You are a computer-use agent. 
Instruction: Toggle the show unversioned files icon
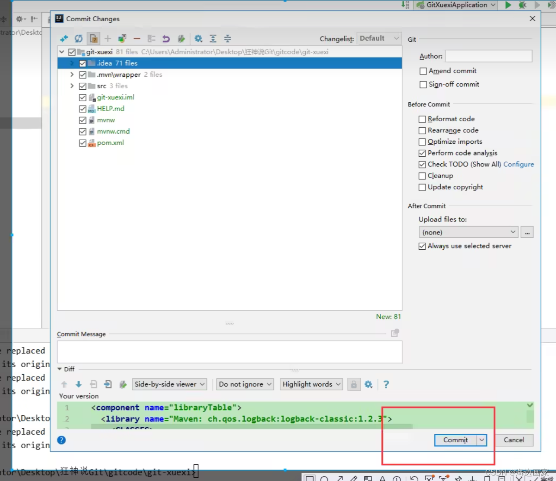[x=93, y=38]
